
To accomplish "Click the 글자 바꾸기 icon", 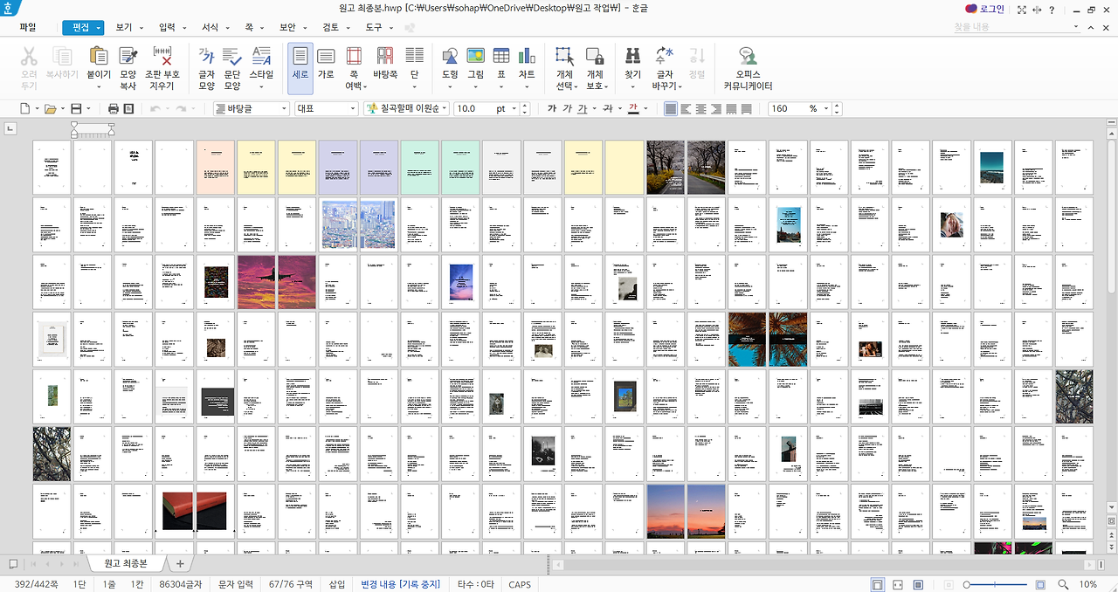I will tap(665, 57).
